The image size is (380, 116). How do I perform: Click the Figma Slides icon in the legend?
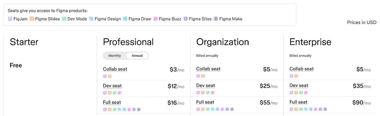(32, 19)
